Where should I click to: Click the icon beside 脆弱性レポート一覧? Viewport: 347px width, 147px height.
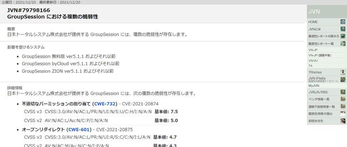343,44
